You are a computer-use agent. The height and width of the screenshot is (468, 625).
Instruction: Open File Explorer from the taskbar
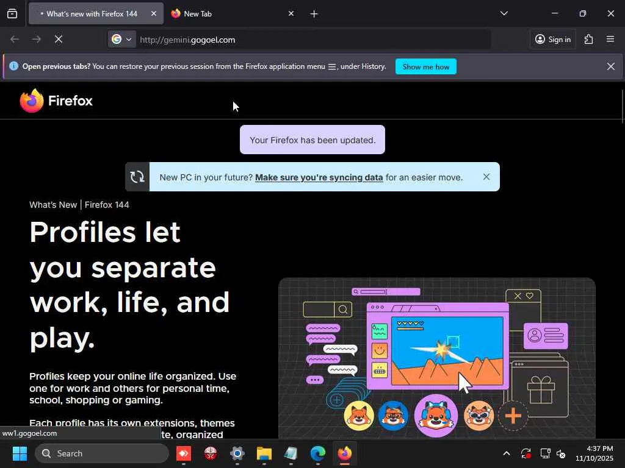[264, 453]
